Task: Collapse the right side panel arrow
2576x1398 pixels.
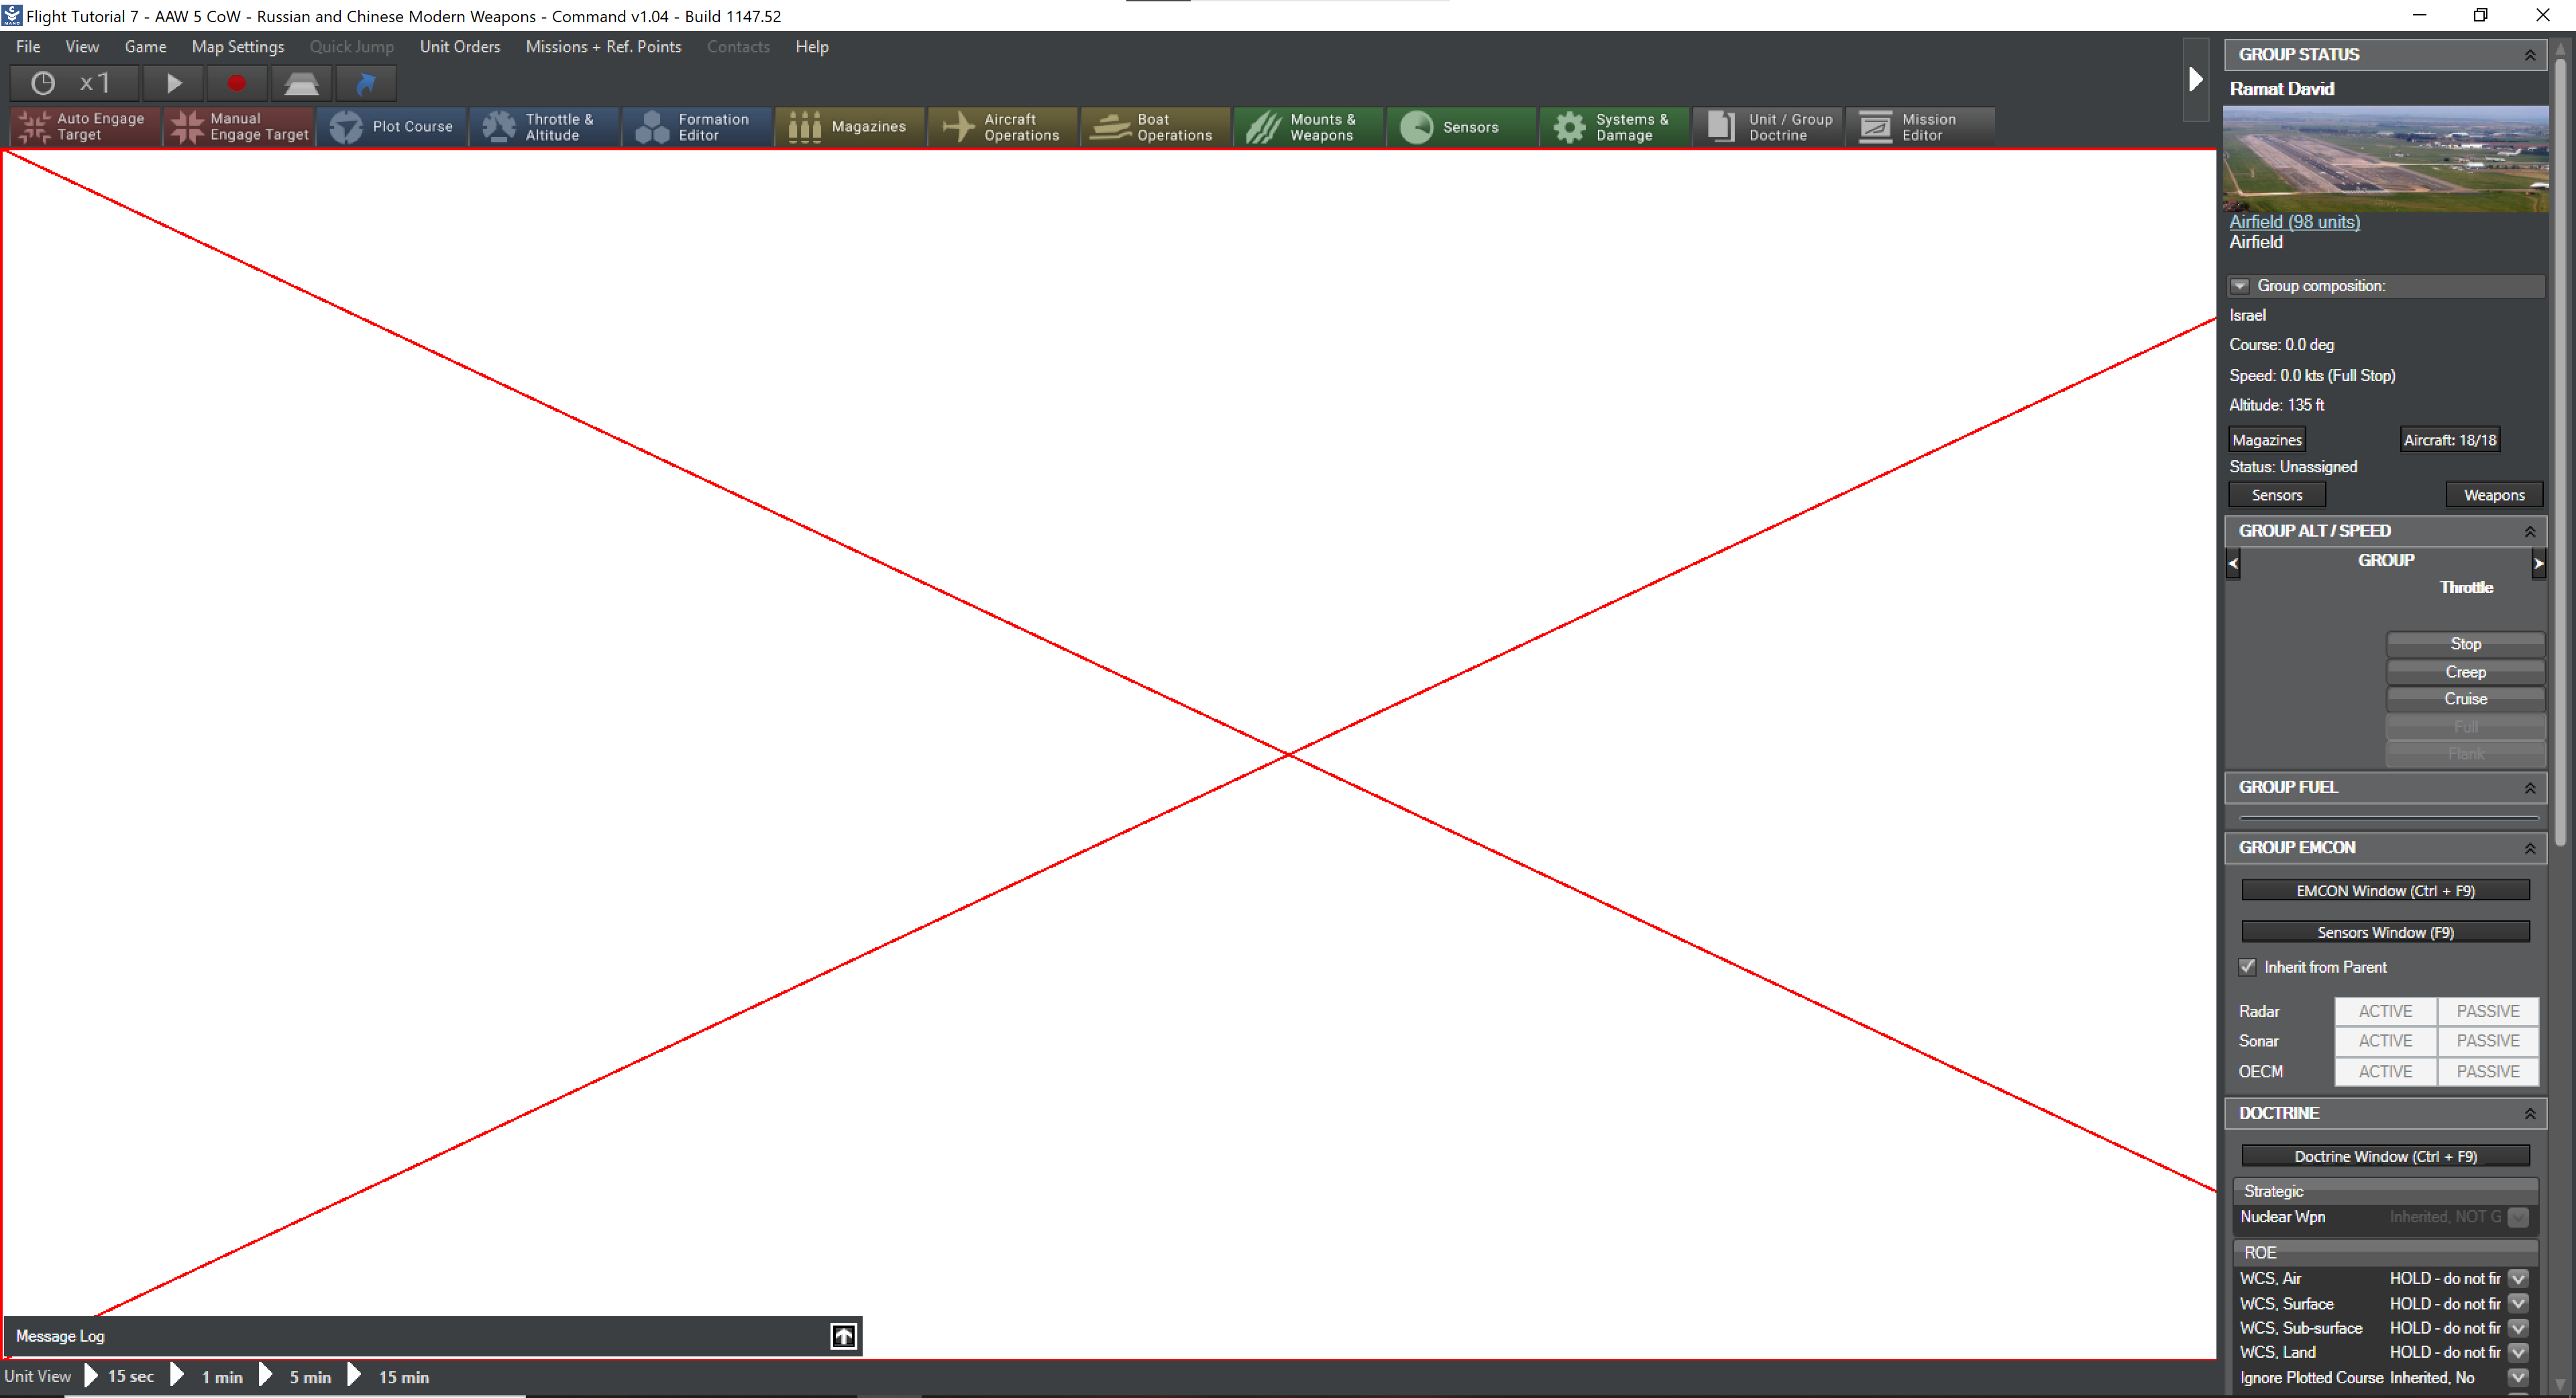Action: point(2195,79)
